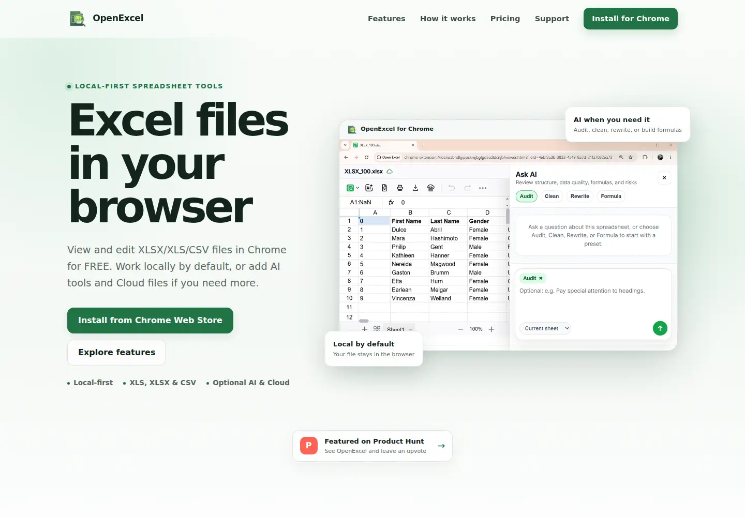745x517 pixels.
Task: Open the Features nav link
Action: point(386,19)
